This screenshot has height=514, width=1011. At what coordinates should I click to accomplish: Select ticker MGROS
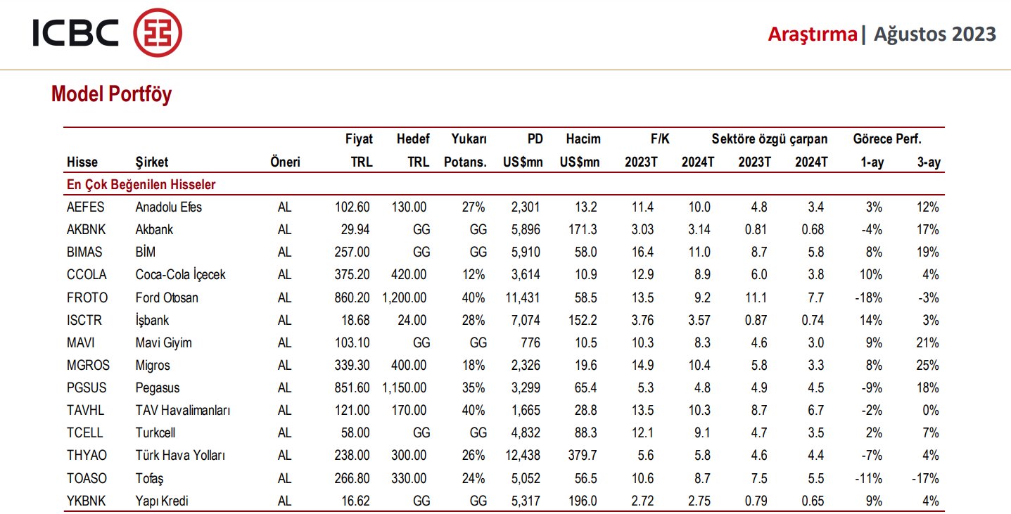(x=88, y=365)
